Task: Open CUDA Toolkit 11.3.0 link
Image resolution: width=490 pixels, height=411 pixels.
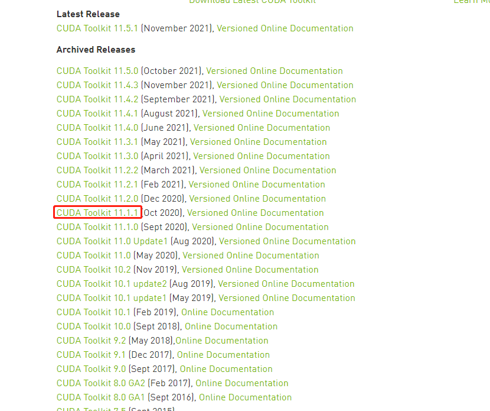Action: [x=97, y=156]
